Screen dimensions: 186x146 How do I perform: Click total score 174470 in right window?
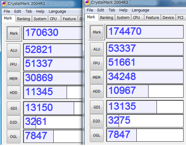point(145,32)
